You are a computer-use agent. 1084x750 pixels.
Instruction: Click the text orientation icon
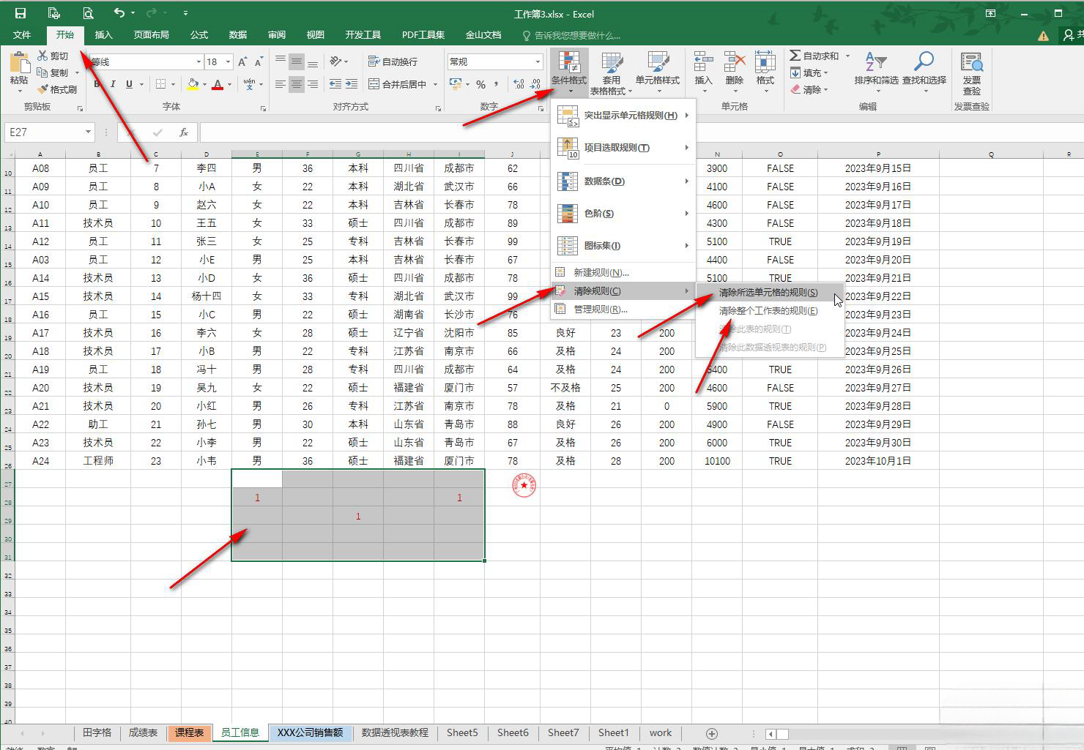tap(335, 61)
